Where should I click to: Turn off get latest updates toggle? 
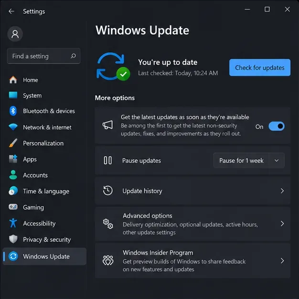277,126
